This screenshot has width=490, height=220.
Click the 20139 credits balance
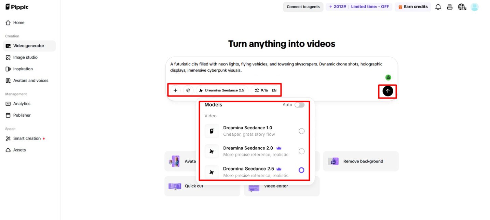pyautogui.click(x=337, y=7)
